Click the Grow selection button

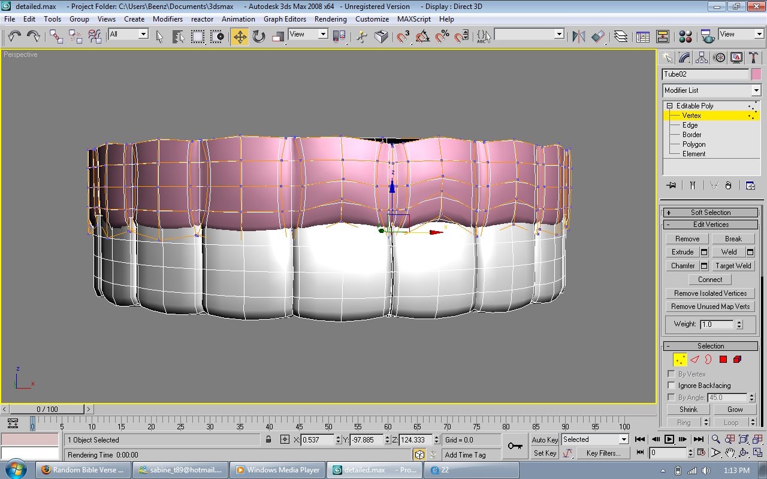(735, 410)
